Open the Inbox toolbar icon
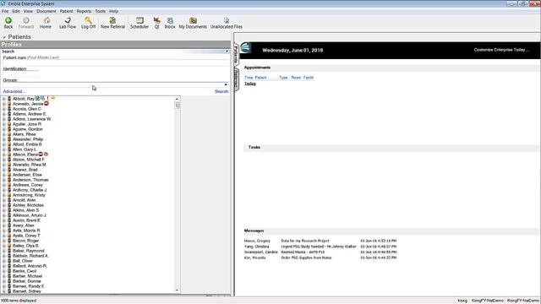Viewport: 541px width, 304px height. coord(170,20)
